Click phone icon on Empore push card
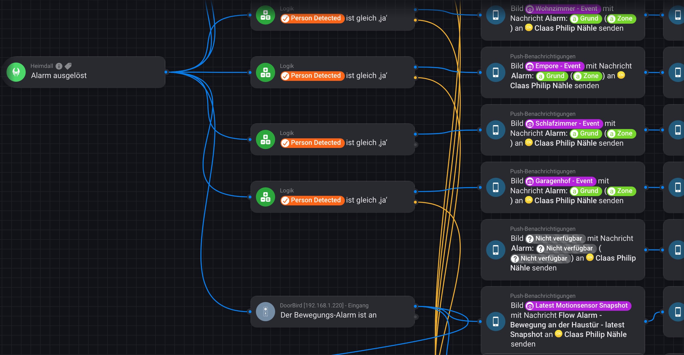 pyautogui.click(x=496, y=72)
